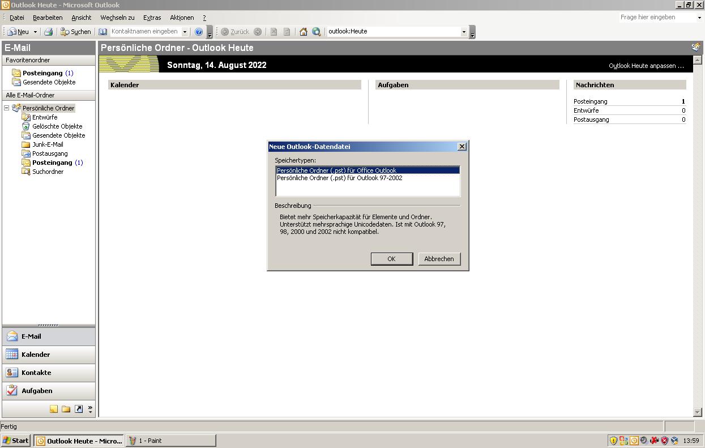The height and width of the screenshot is (448, 705).
Task: Click the Verknüpfungen shortcuts icon
Action: [x=79, y=409]
